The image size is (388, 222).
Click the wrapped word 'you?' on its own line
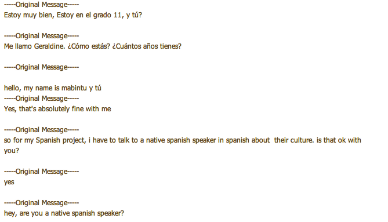[x=12, y=151]
